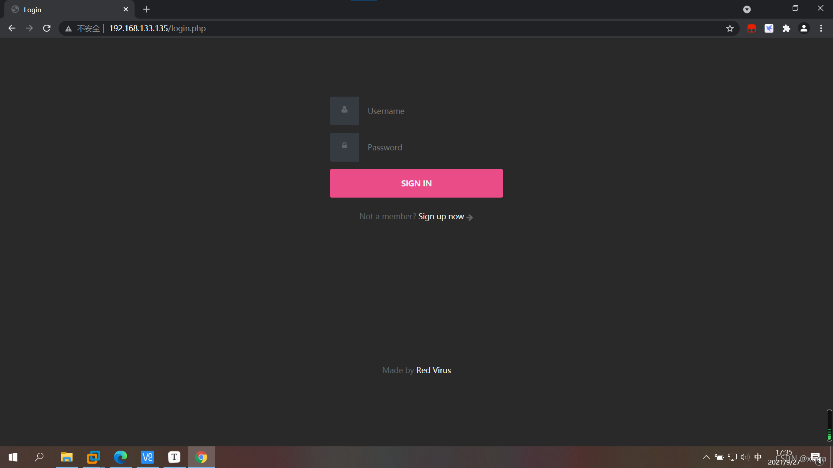
Task: Open Chrome profile avatar
Action: 803,28
